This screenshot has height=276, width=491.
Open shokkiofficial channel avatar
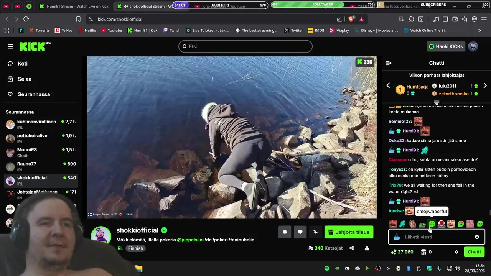click(x=101, y=235)
